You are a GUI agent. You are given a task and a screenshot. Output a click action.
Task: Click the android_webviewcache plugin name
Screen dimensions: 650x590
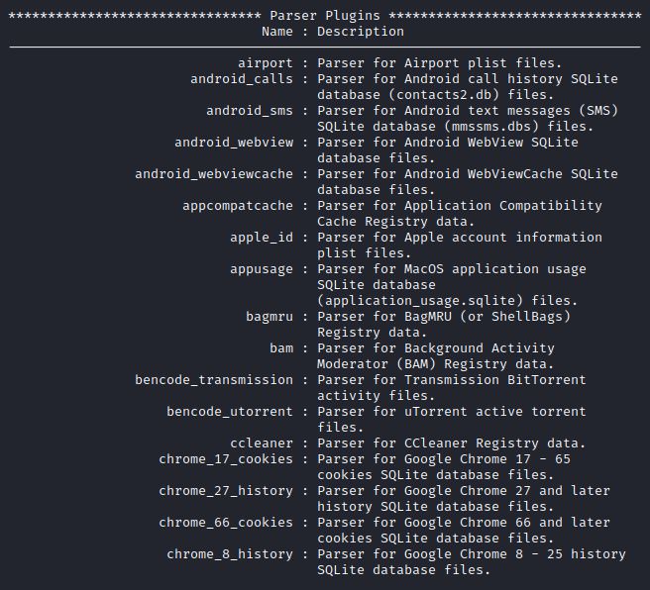214,174
